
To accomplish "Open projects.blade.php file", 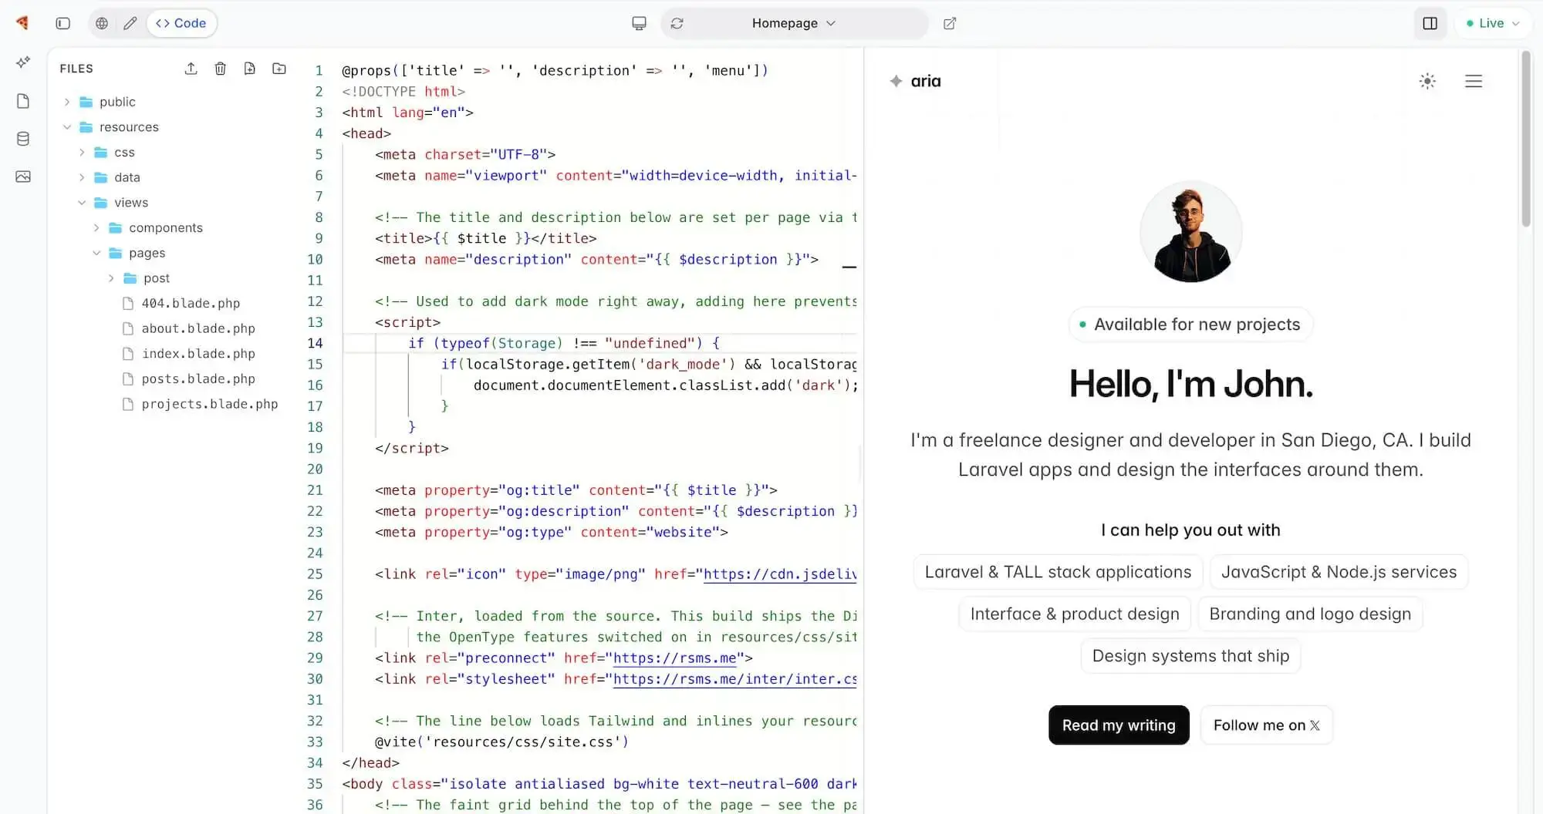I will pyautogui.click(x=201, y=404).
